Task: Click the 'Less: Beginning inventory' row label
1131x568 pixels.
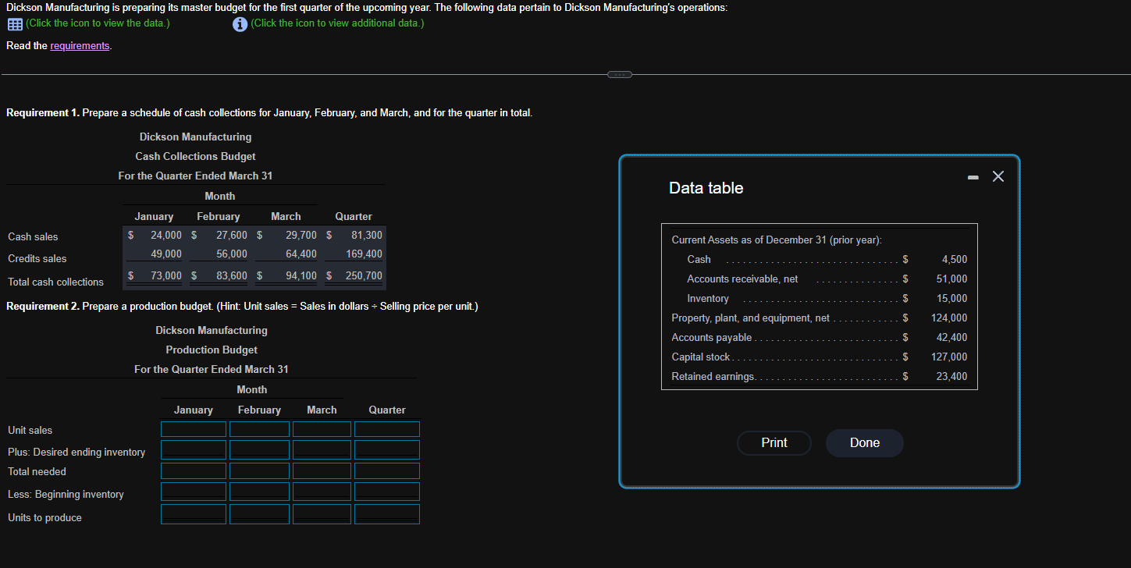Action: click(x=66, y=494)
